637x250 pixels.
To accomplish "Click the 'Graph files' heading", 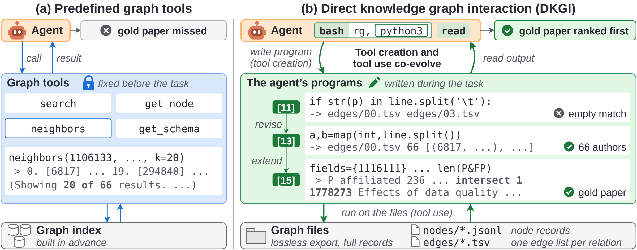I will tap(300, 230).
